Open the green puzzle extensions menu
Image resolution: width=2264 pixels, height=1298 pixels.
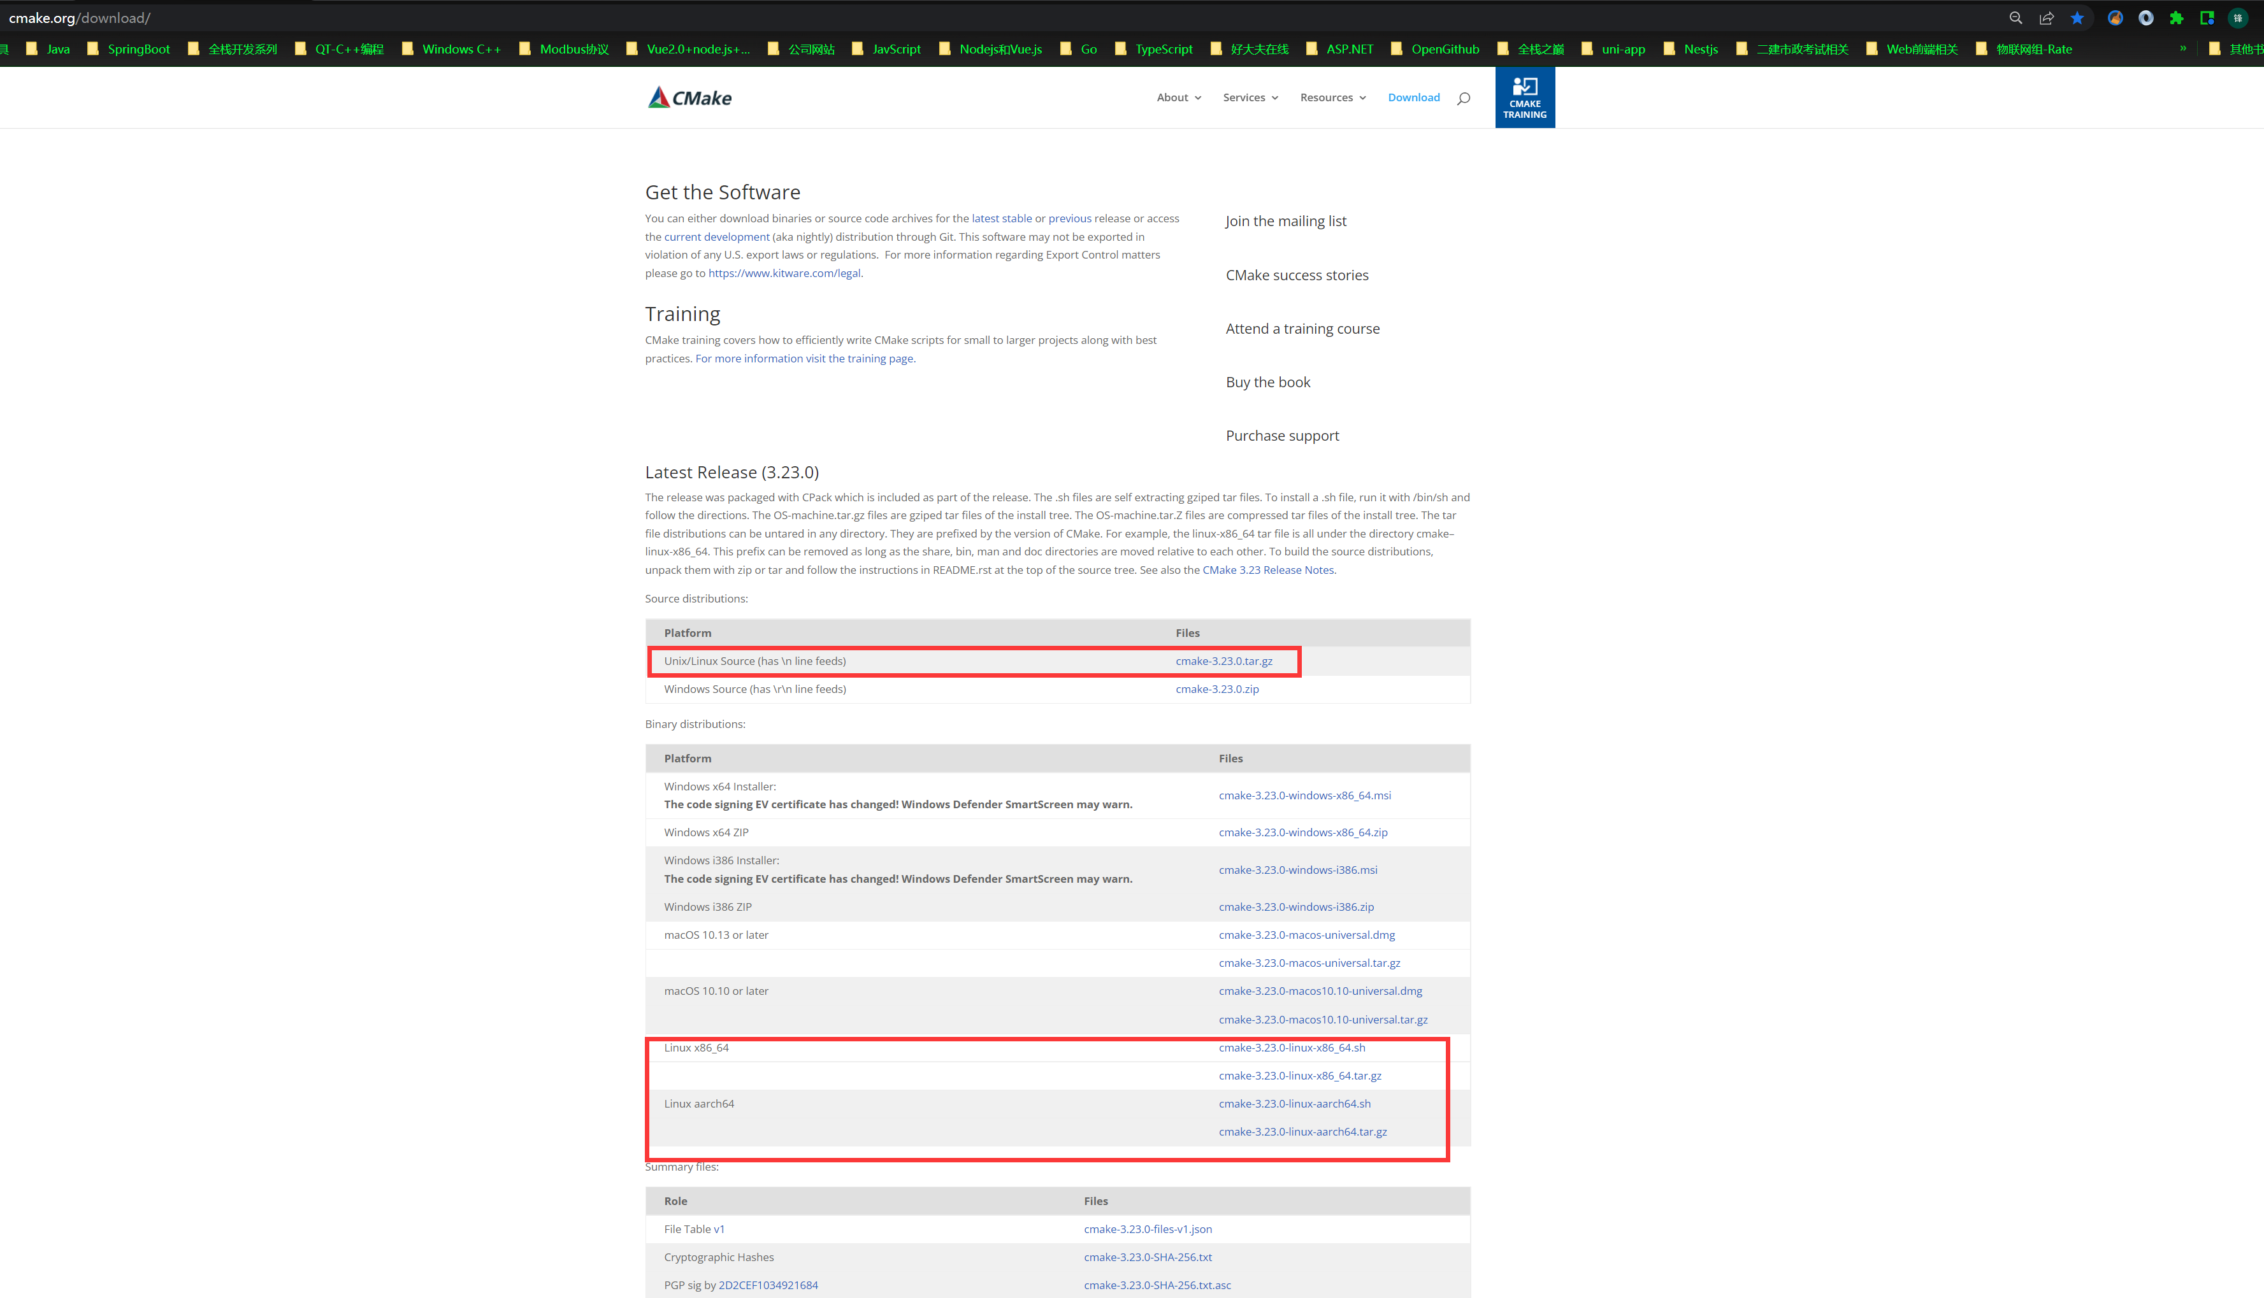click(2177, 18)
